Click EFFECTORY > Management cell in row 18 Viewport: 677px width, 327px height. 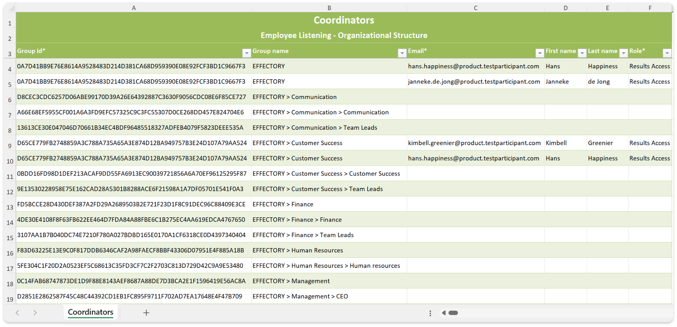point(329,281)
